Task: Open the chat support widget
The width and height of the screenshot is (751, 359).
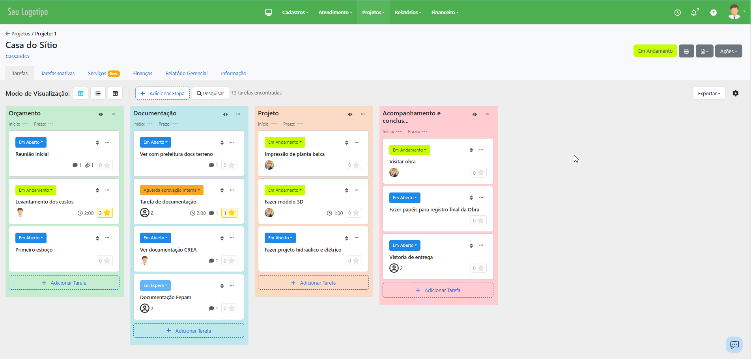Action: pyautogui.click(x=734, y=345)
